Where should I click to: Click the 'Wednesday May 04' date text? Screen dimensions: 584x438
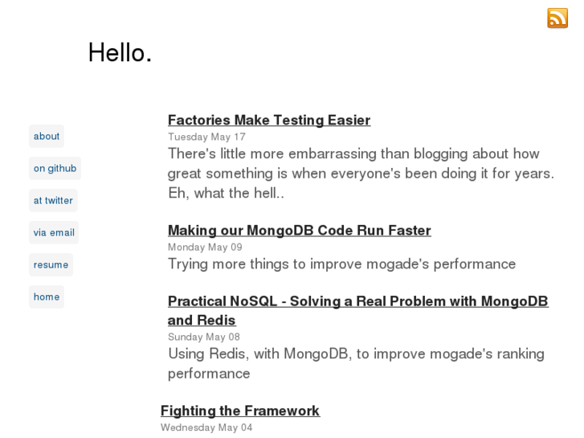pos(206,428)
